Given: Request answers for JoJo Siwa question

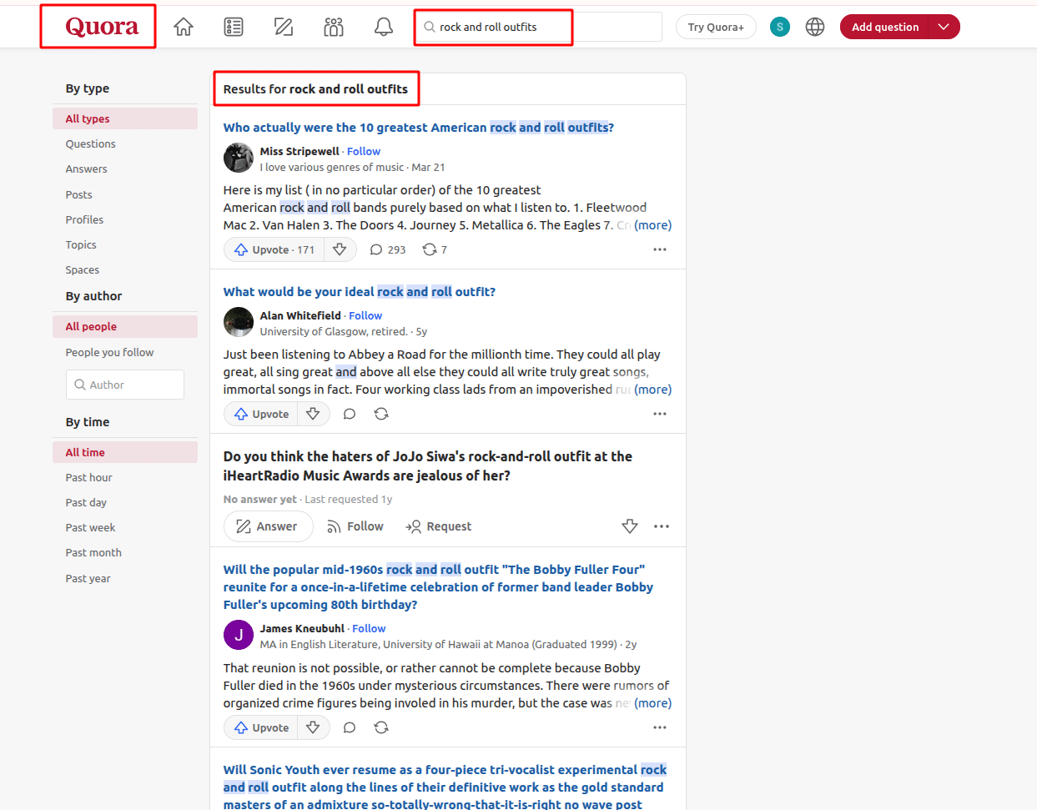Looking at the screenshot, I should click(439, 526).
